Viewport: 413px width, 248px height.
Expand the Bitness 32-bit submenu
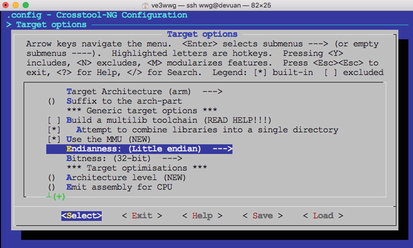[x=124, y=159]
